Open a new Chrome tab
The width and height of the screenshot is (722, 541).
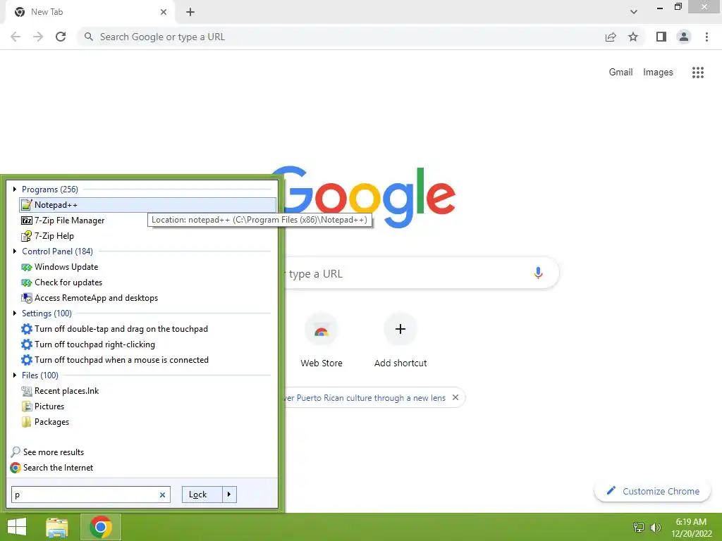pyautogui.click(x=190, y=12)
